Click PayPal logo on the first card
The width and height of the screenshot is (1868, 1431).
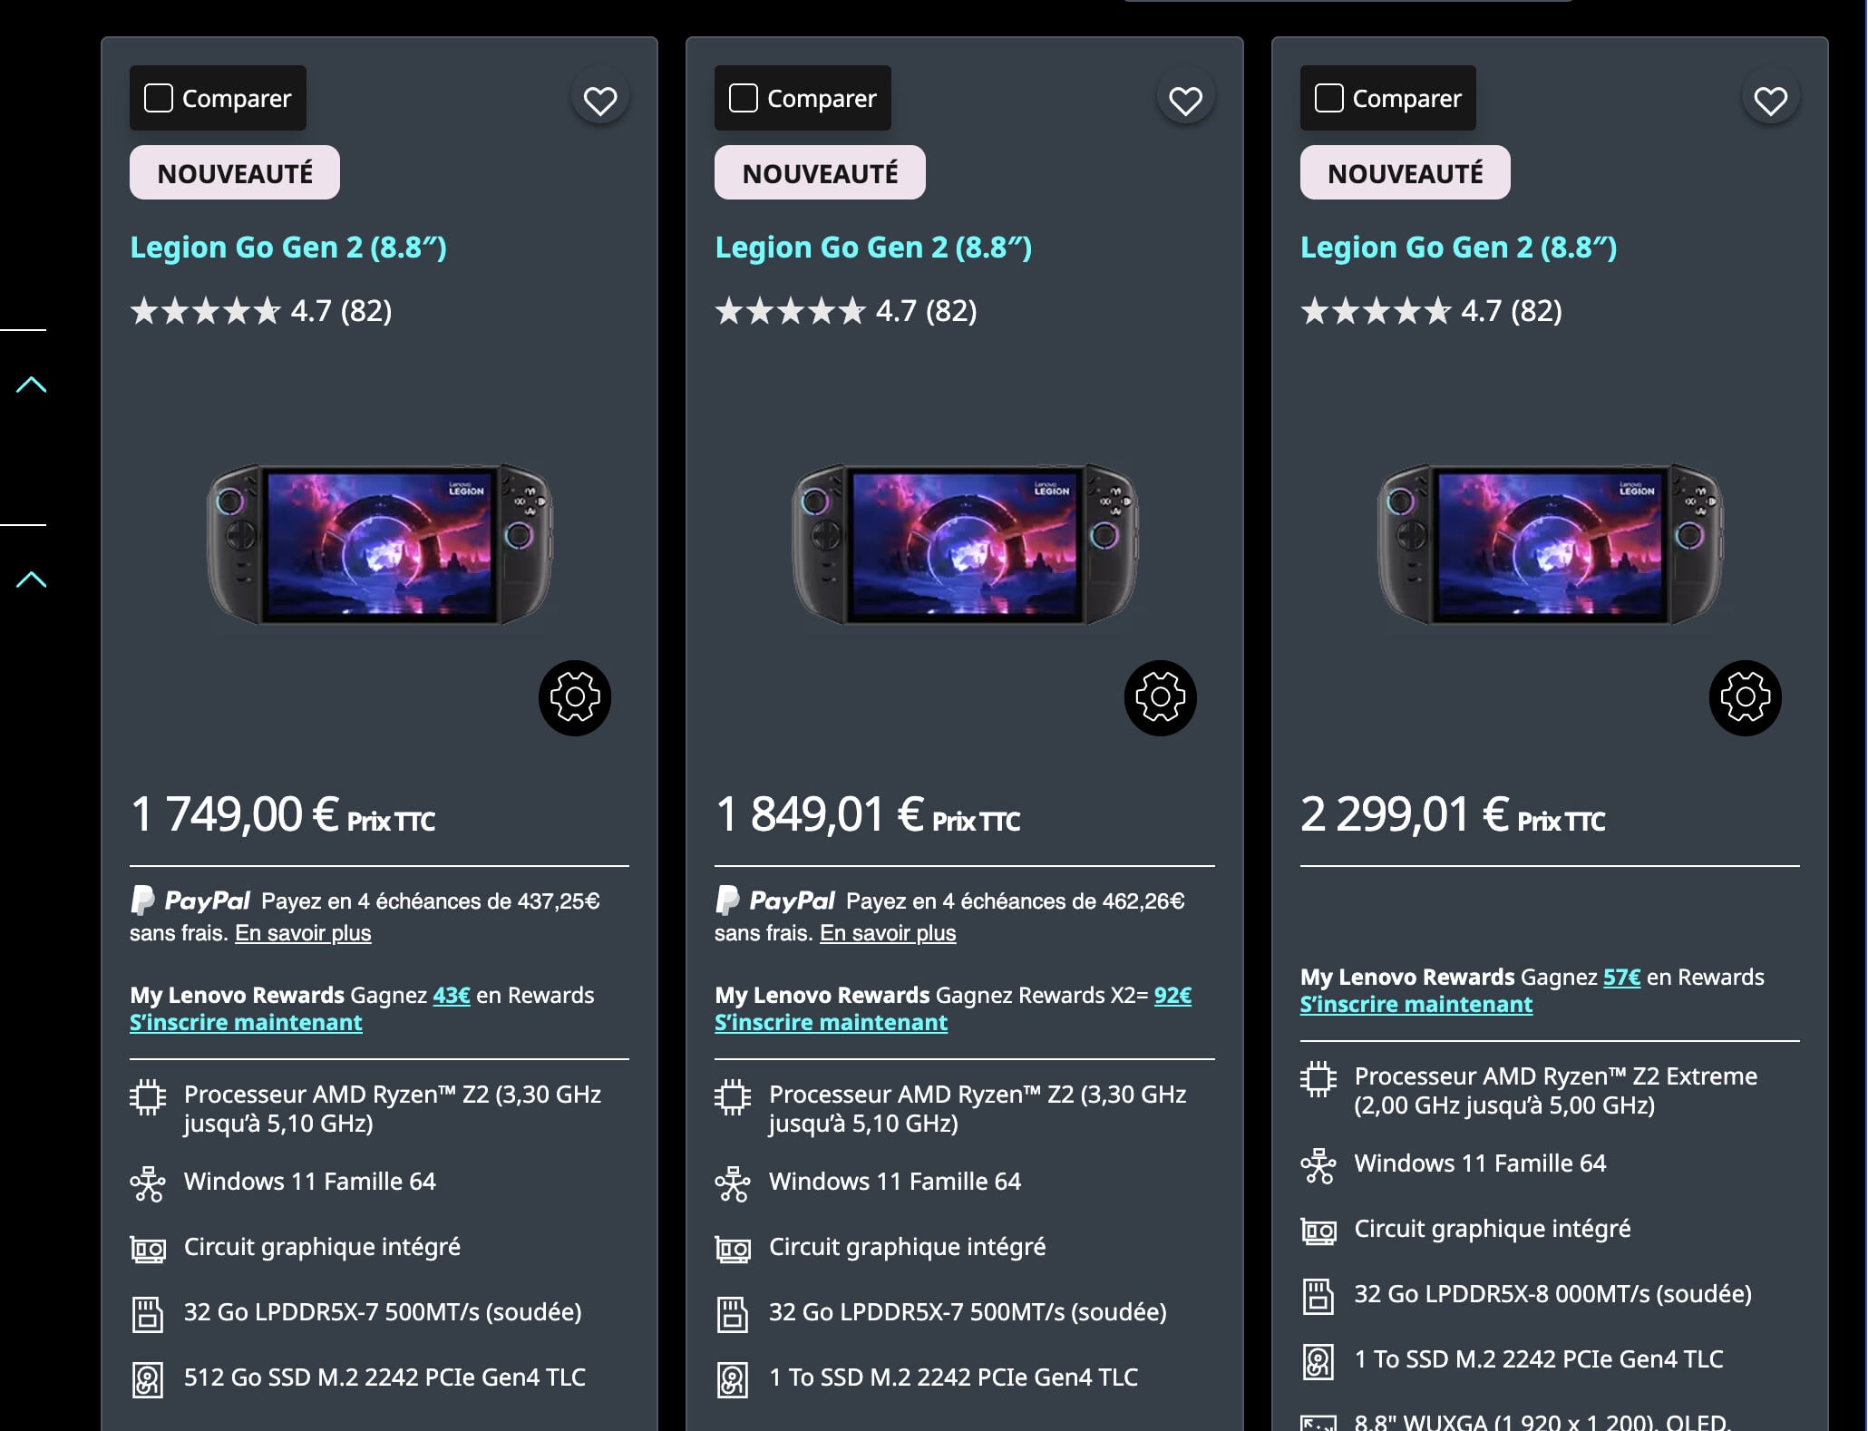190,900
